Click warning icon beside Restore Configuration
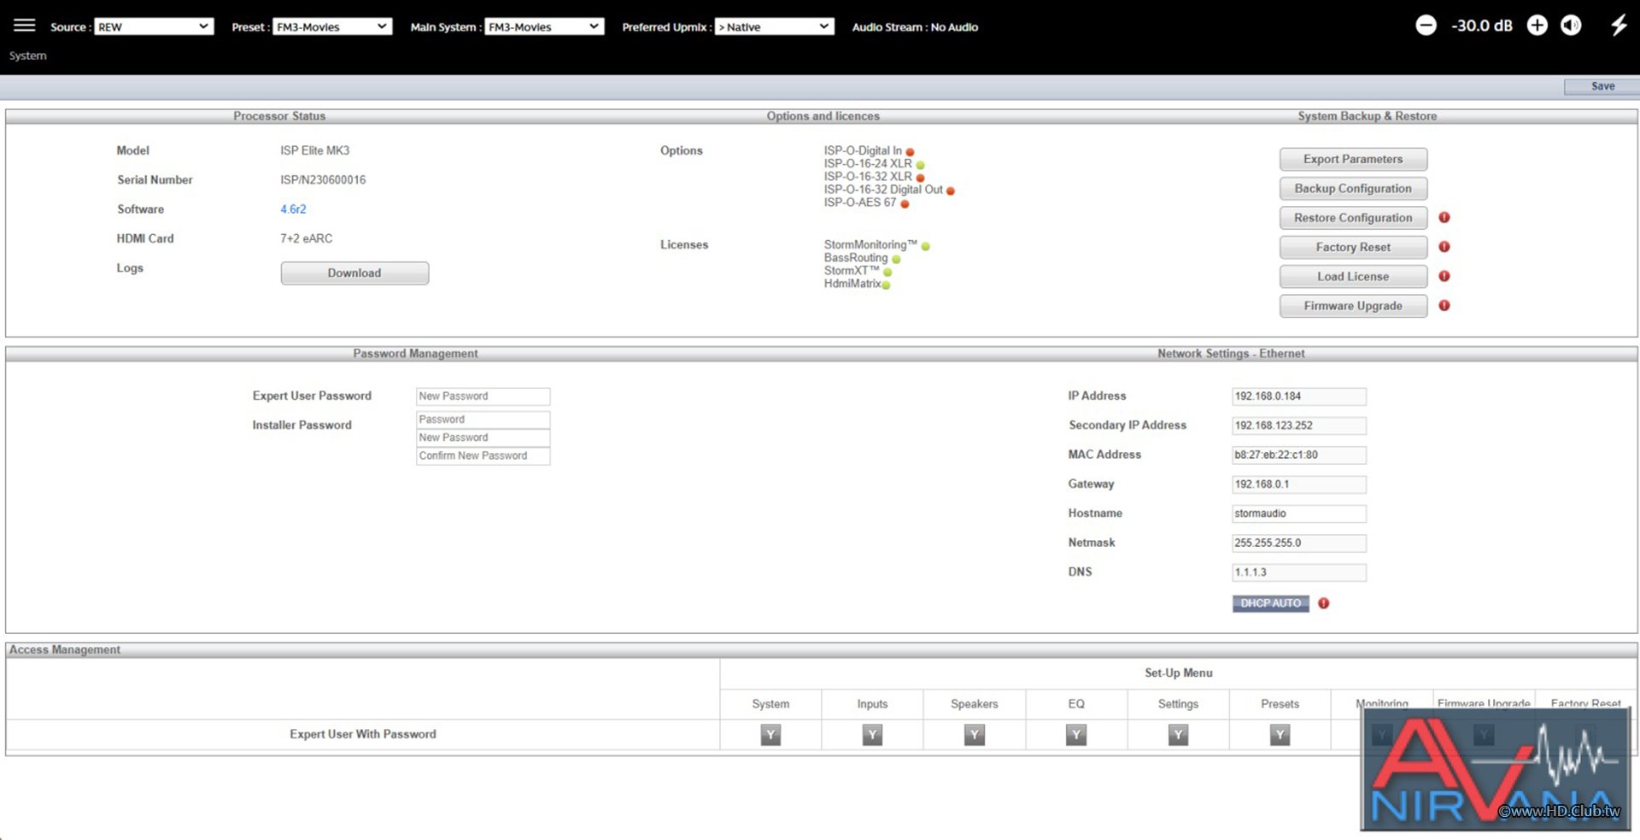Viewport: 1640px width, 840px height. [x=1444, y=218]
